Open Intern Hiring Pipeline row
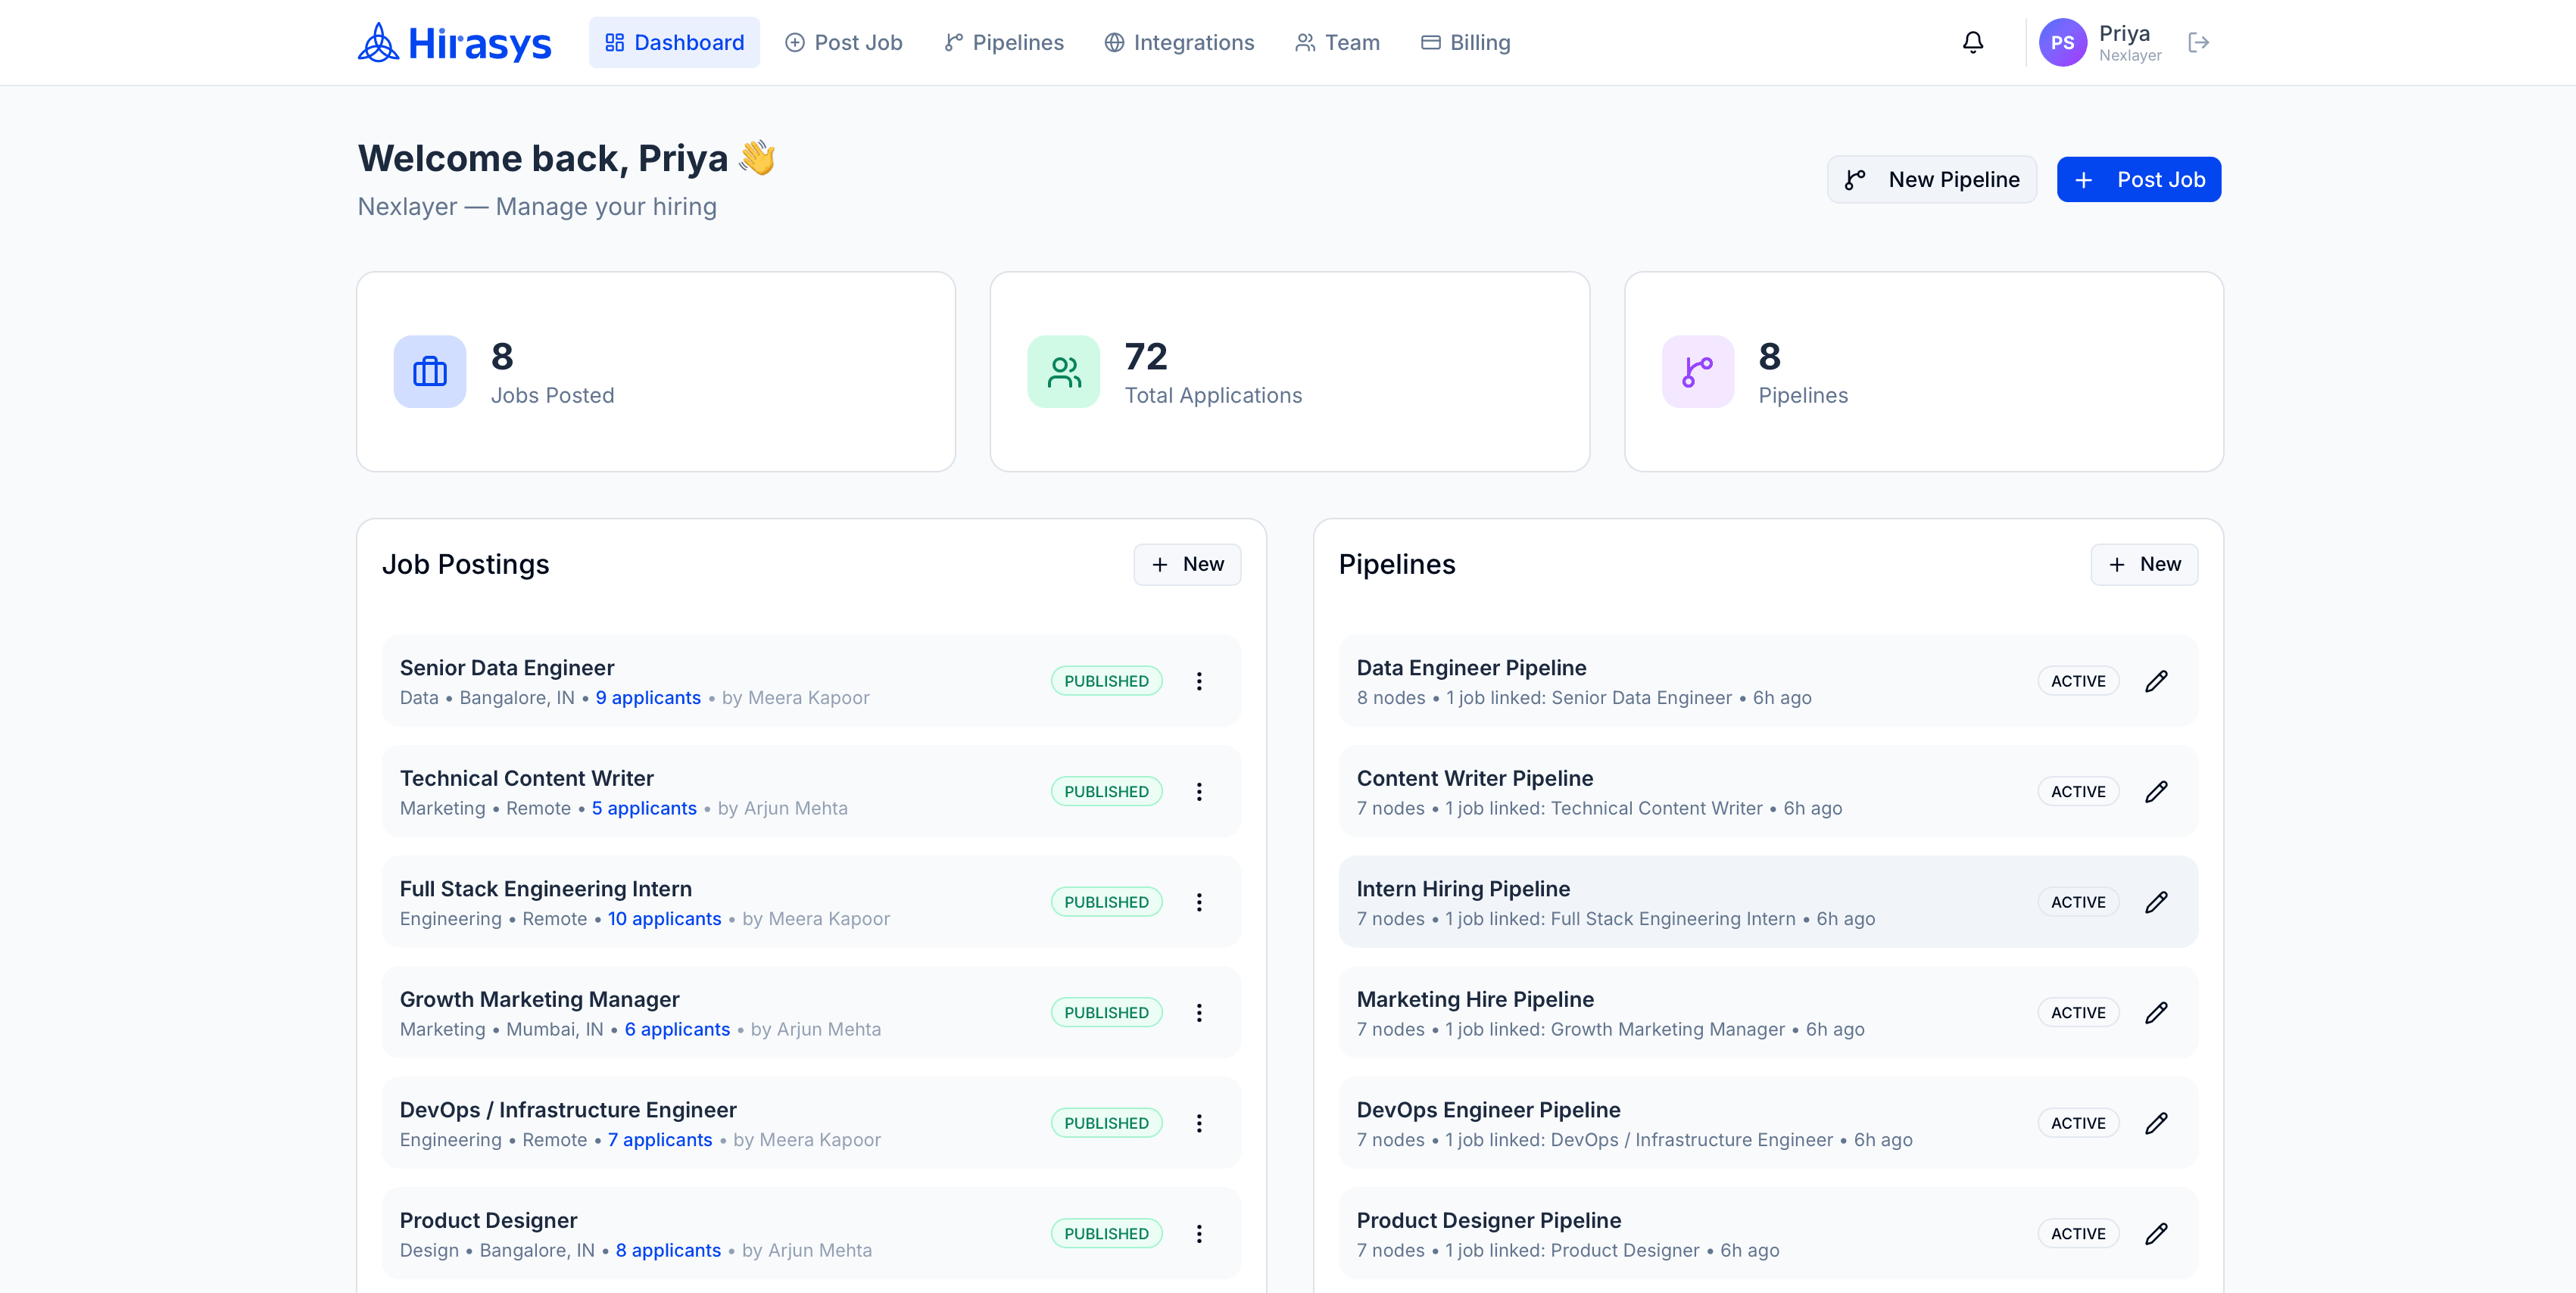Viewport: 2576px width, 1293px height. [1768, 902]
